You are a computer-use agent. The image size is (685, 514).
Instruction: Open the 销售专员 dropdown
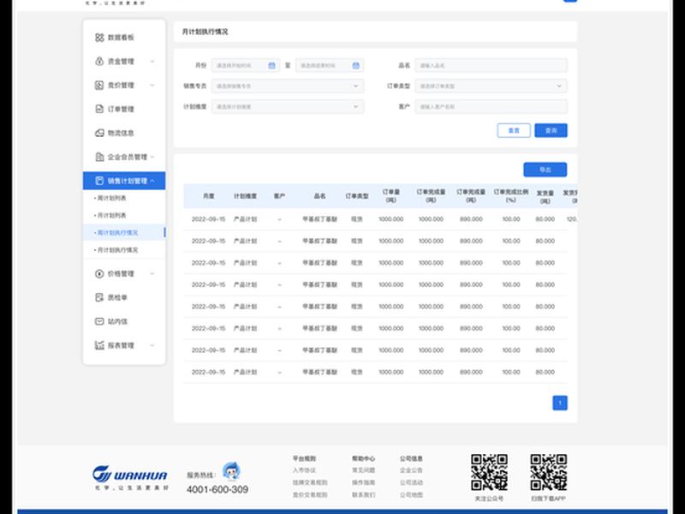288,87
